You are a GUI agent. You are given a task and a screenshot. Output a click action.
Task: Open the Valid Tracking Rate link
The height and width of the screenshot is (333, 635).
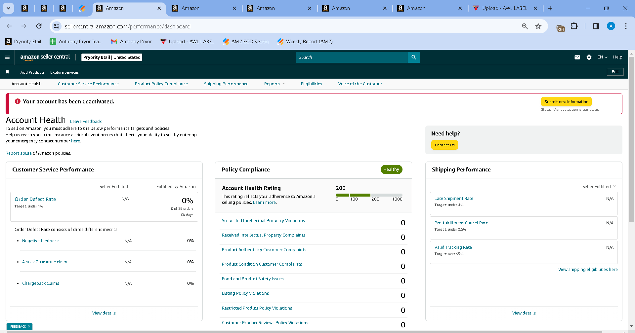click(x=453, y=247)
